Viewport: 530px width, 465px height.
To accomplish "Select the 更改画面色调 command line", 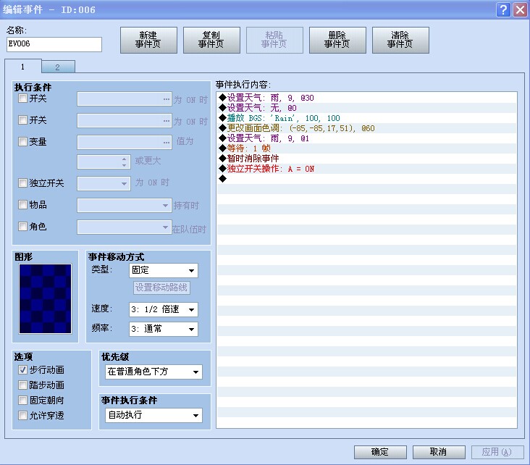I will pyautogui.click(x=367, y=128).
